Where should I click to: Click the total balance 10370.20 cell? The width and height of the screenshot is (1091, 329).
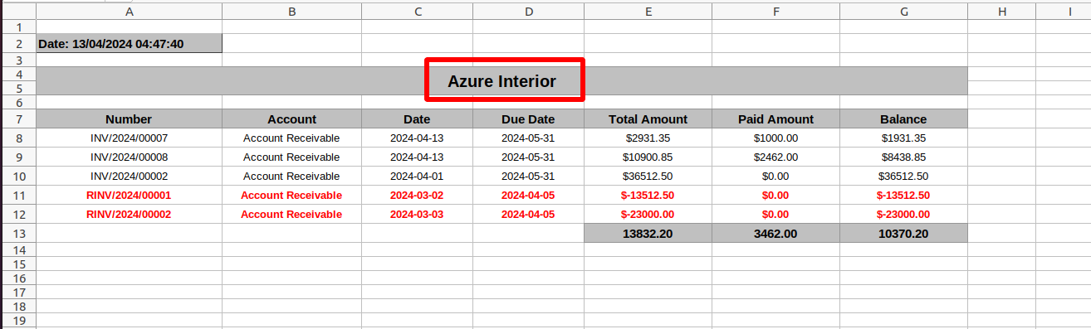903,234
